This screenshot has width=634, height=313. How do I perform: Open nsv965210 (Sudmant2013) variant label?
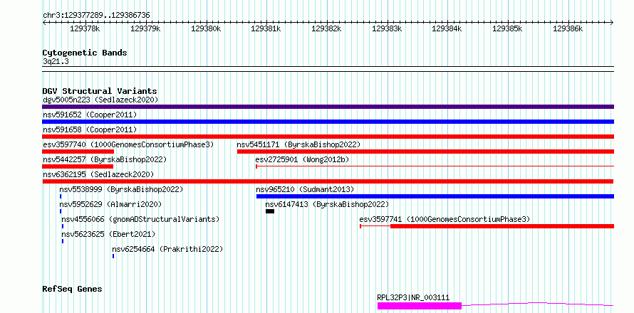[x=305, y=189]
